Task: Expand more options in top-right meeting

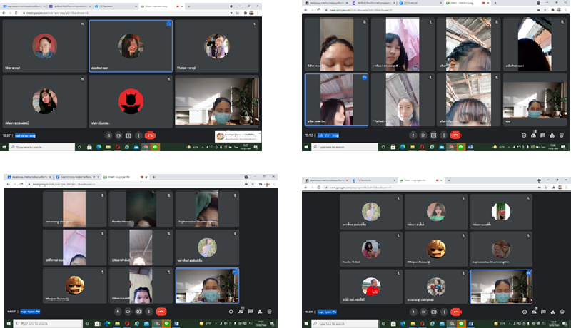Action: pyautogui.click(x=443, y=134)
